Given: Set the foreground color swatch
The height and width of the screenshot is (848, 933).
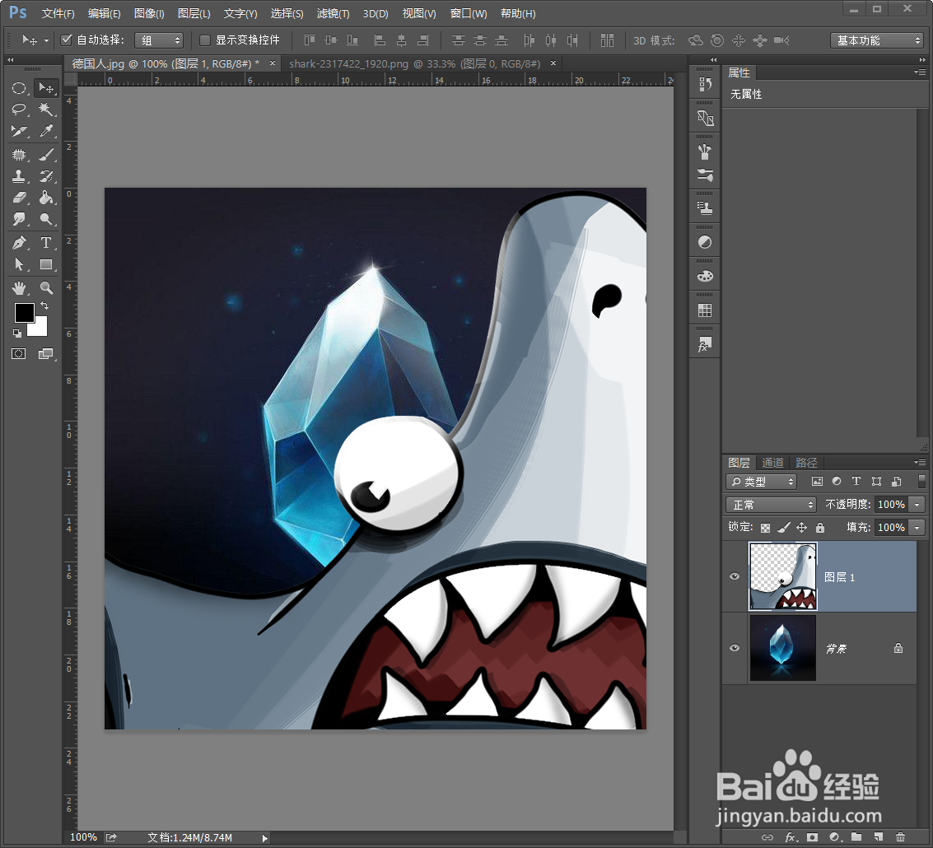Looking at the screenshot, I should pyautogui.click(x=23, y=312).
